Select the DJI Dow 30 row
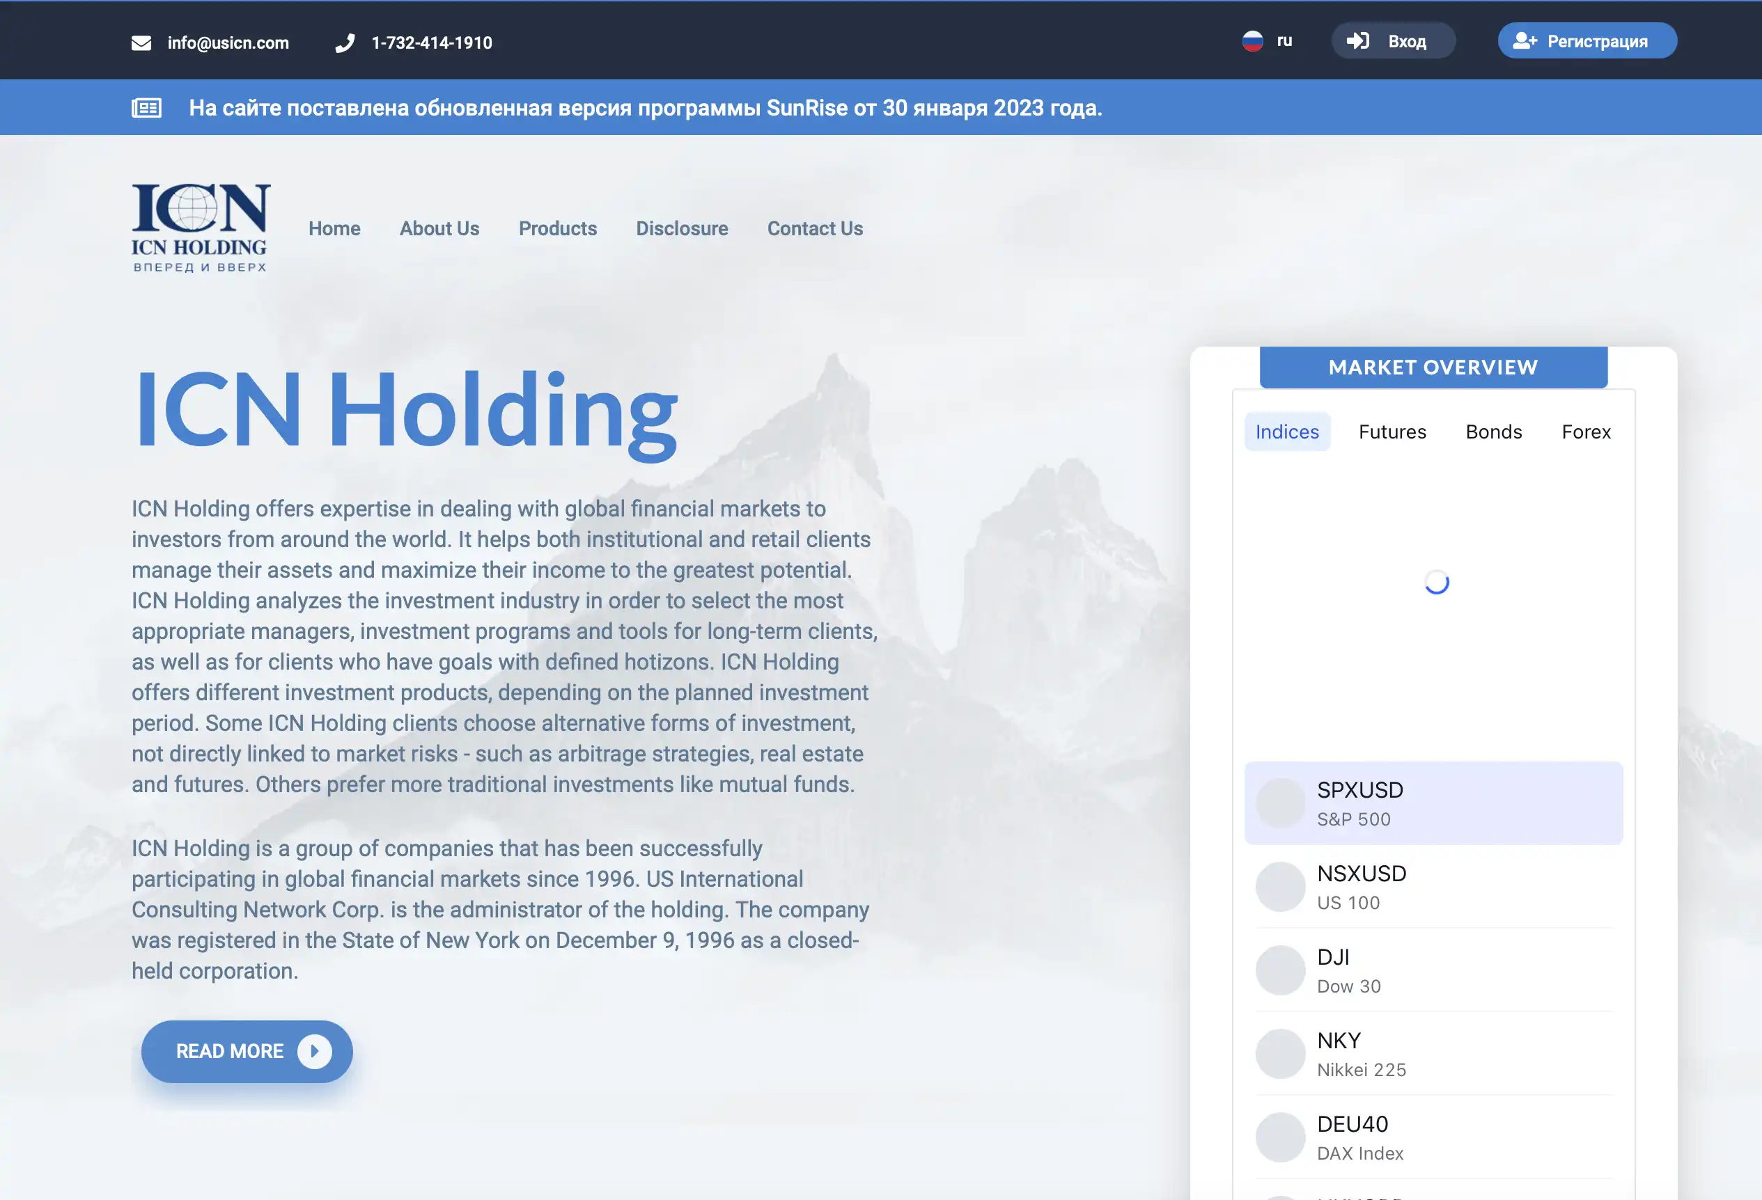 coord(1434,970)
